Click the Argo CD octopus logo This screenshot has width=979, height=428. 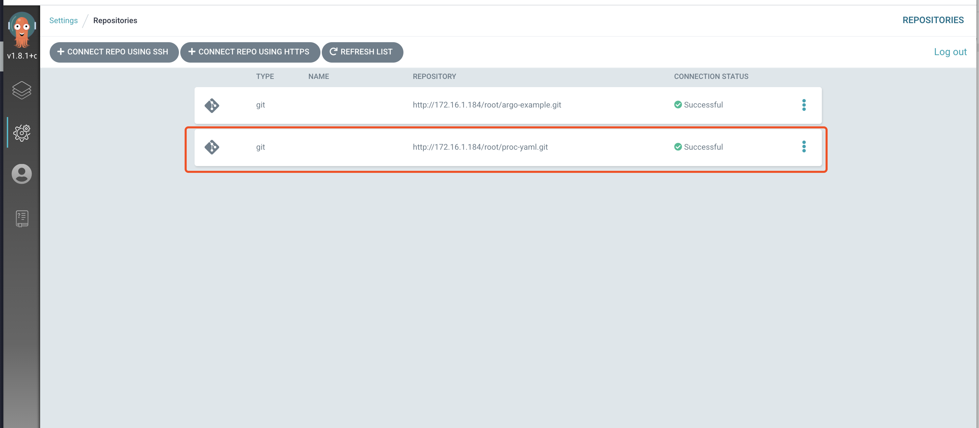tap(22, 29)
